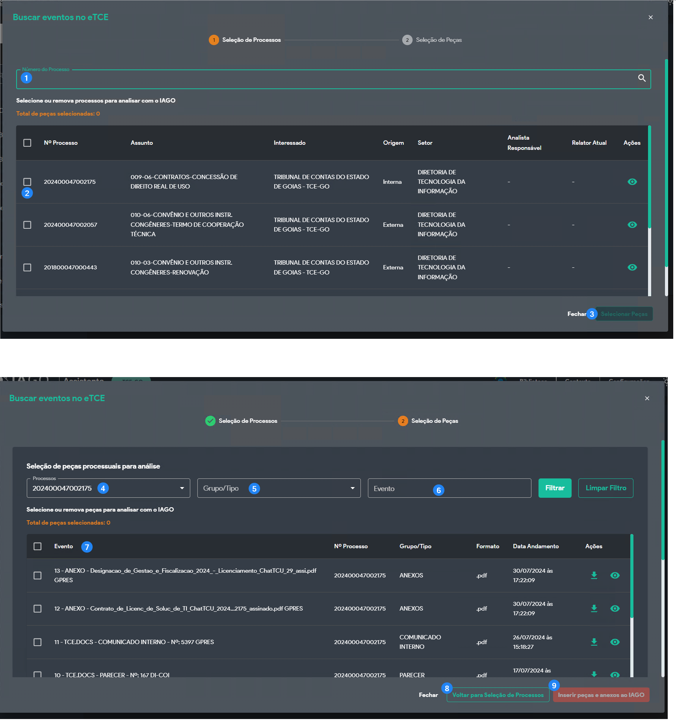676x721 pixels.
Task: Download the COMUNICADO INTERNO 5397 document
Action: (594, 642)
